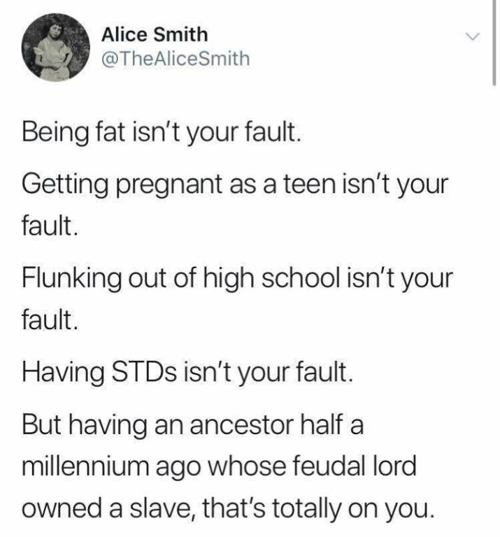Click 'fault.' below the Flunking line

pos(50,320)
